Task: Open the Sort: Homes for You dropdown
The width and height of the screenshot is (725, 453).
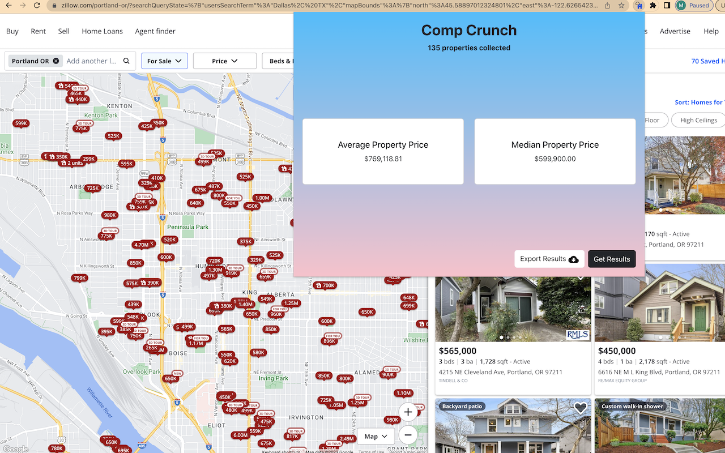Action: (x=700, y=102)
